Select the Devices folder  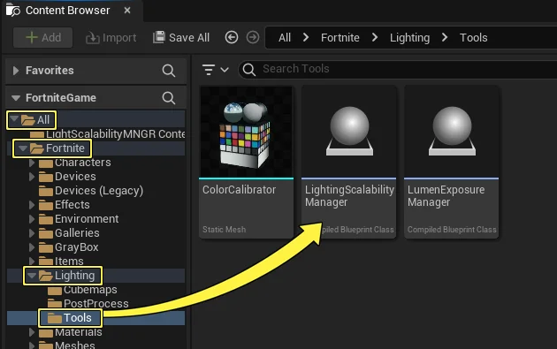point(67,177)
